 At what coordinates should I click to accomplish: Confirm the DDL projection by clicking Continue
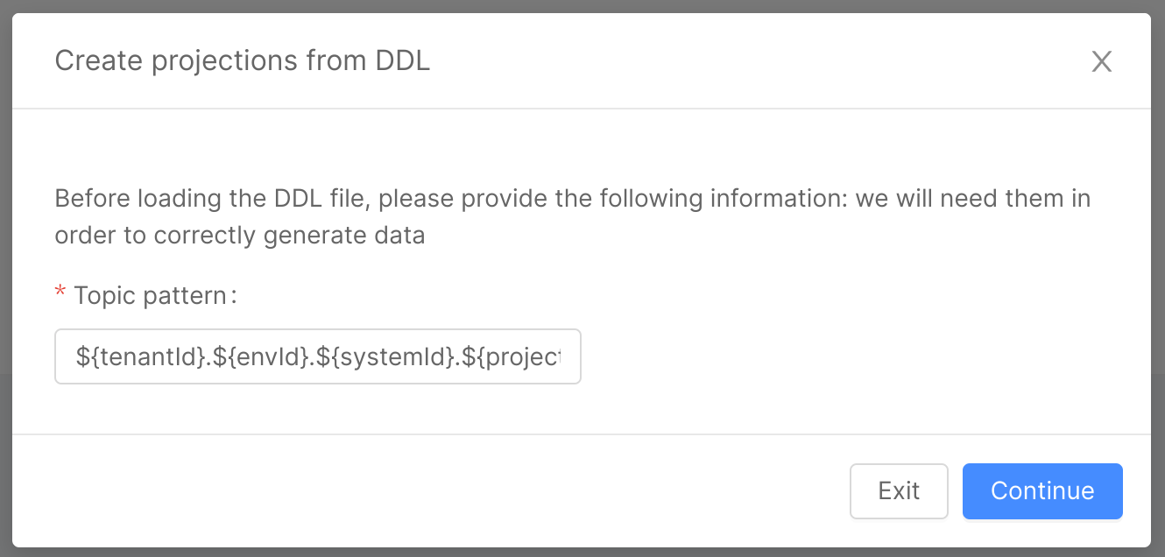point(1041,491)
